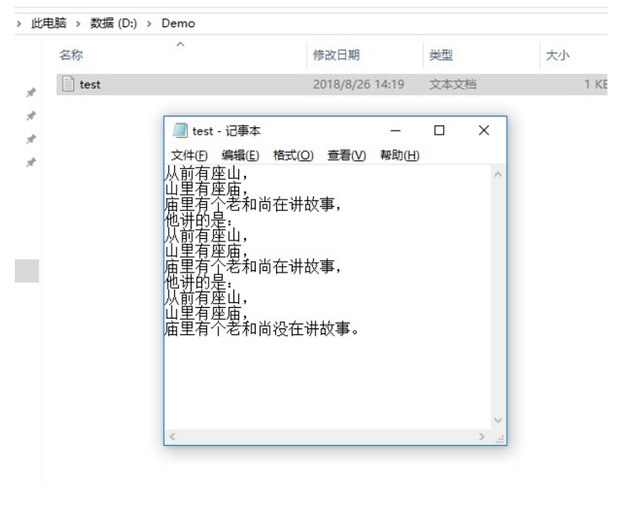Click the horizontal scrollbar right arrow in Notepad
The width and height of the screenshot is (623, 514).
point(482,437)
